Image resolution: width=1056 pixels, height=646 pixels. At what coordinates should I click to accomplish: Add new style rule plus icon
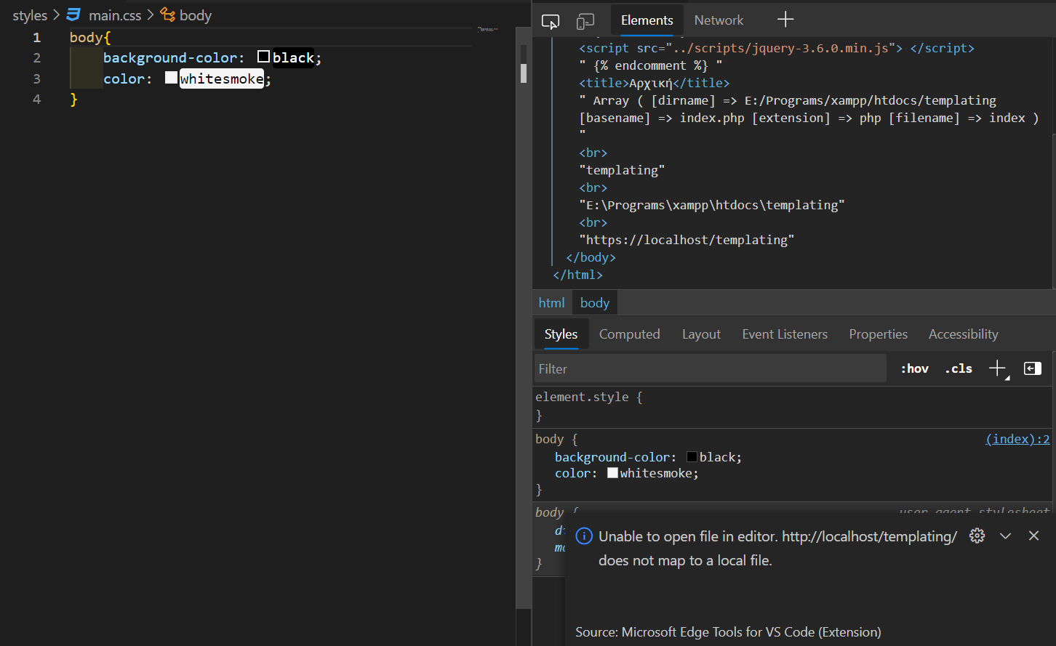tap(998, 368)
